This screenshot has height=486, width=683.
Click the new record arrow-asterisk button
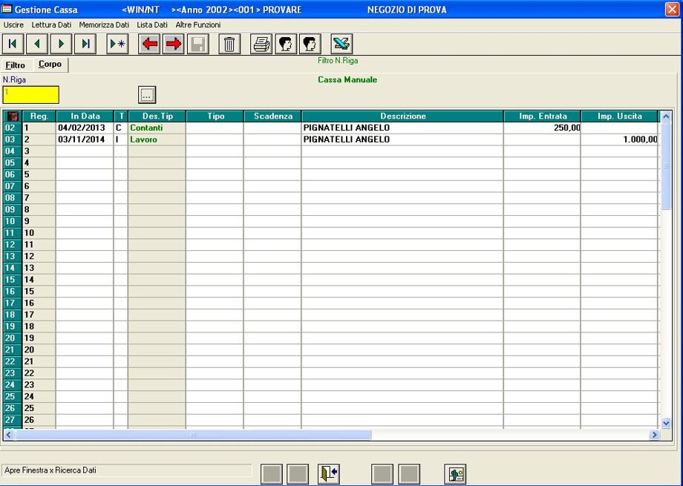117,44
